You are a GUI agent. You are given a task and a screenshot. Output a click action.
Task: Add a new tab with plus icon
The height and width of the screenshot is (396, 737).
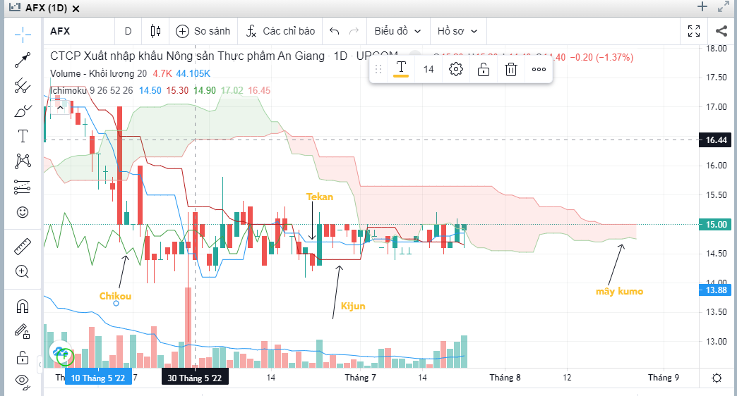702,6
